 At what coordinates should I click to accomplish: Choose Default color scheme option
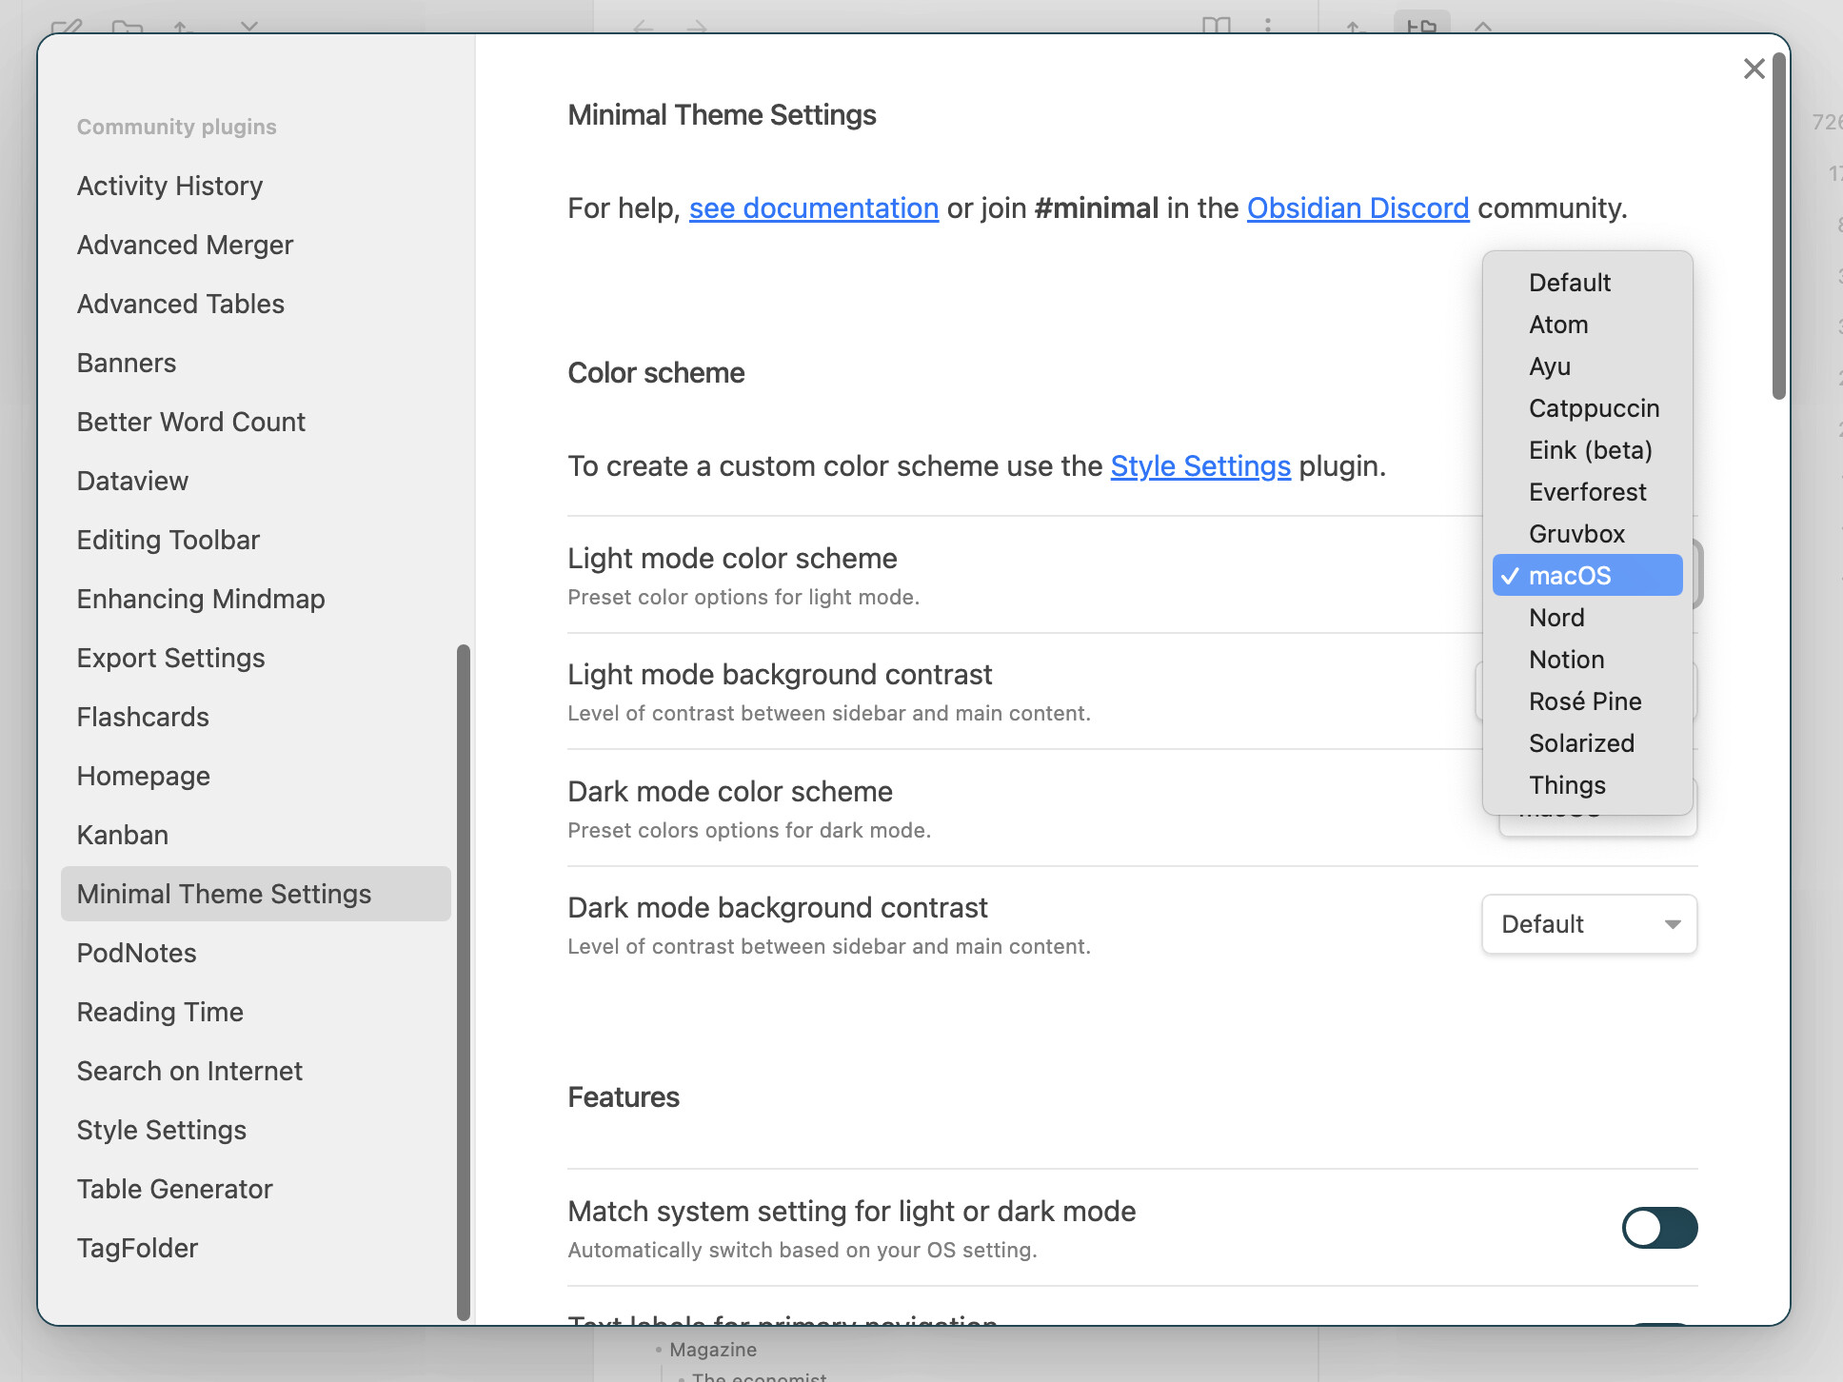pos(1588,283)
